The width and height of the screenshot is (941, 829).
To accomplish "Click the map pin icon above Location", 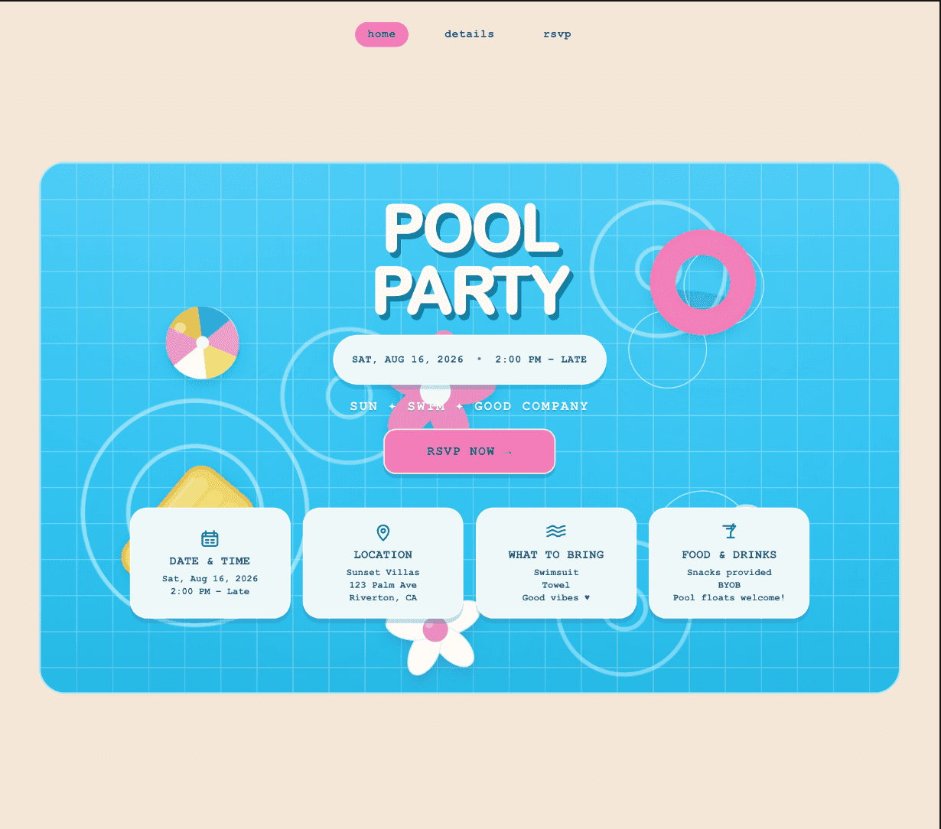I will coord(383,532).
